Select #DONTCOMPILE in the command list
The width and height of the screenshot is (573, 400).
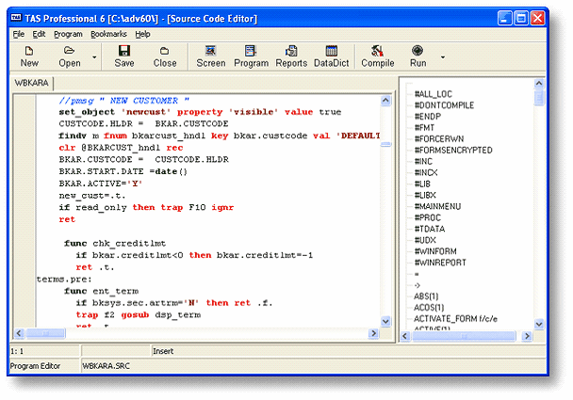coord(444,105)
